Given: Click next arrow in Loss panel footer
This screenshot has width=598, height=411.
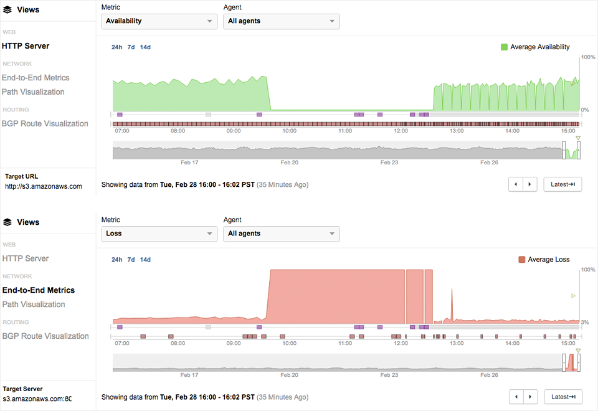Looking at the screenshot, I should pos(530,397).
